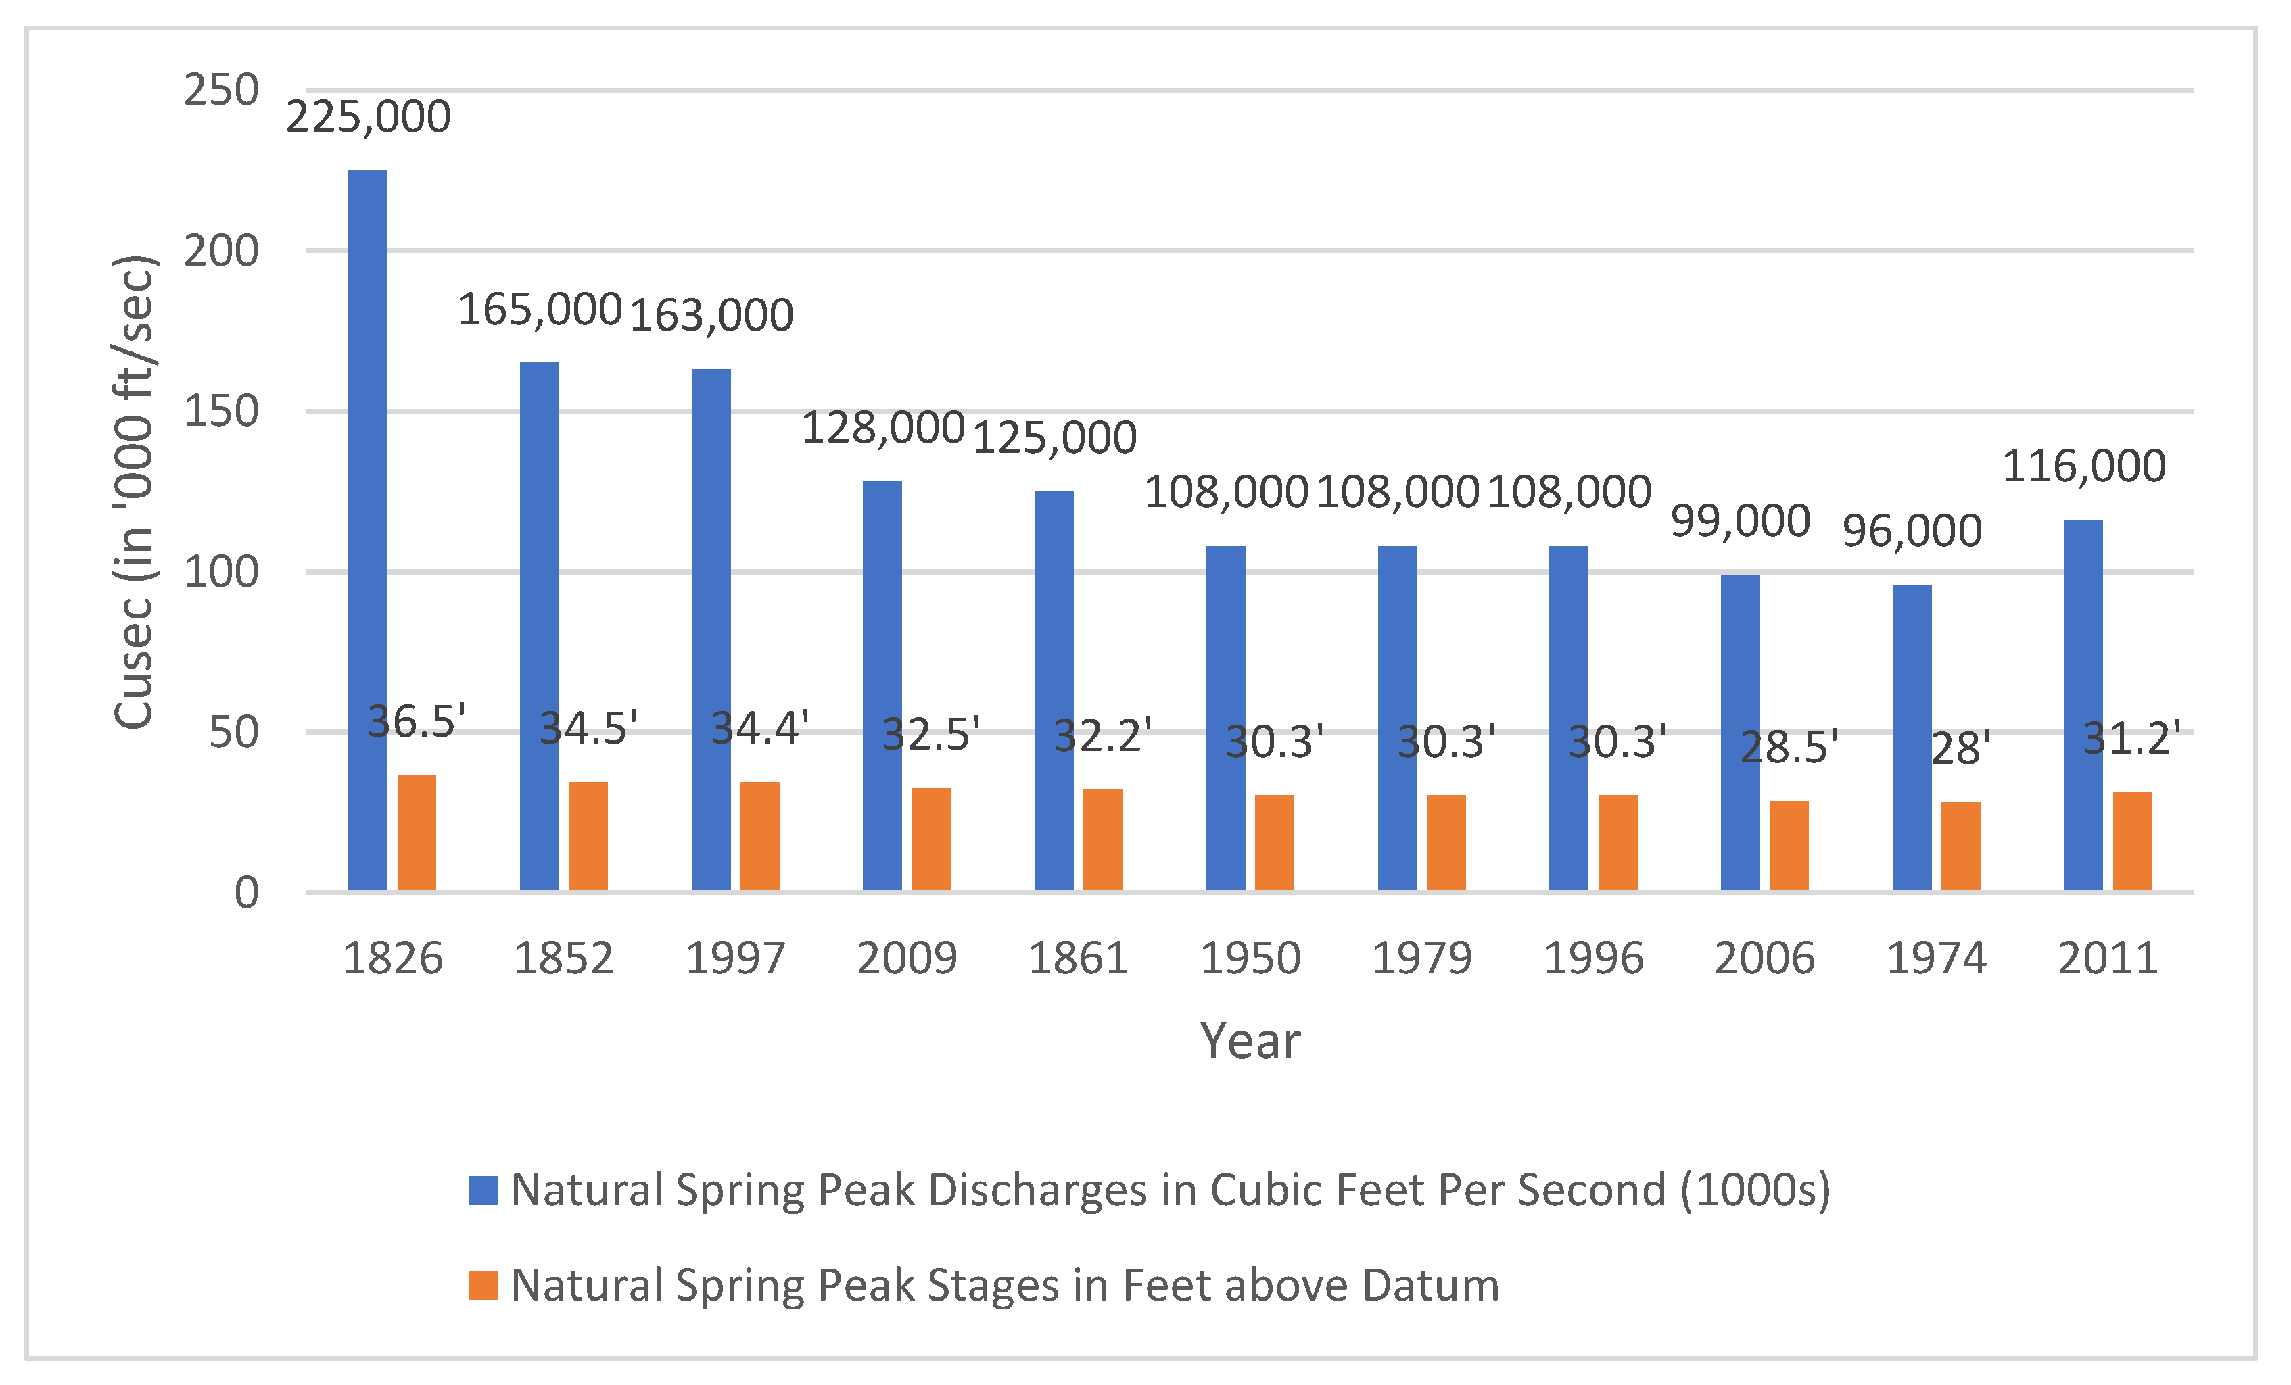Click the 116,000 data label

coord(2083,466)
